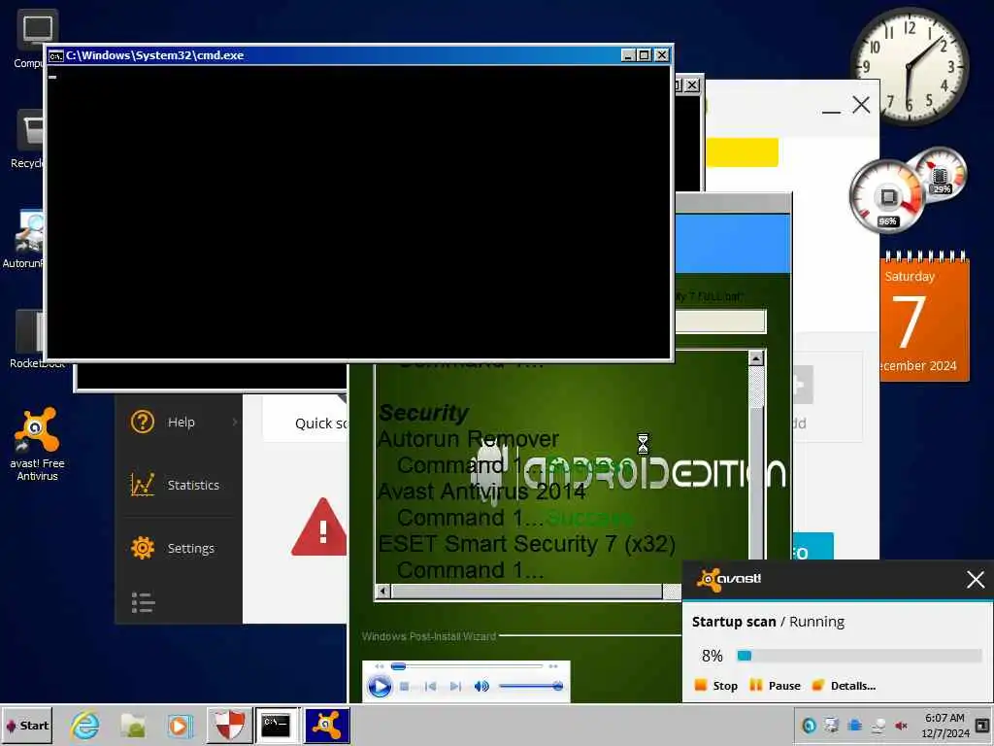Click the media player seek bar
The height and width of the screenshot is (746, 994).
coord(467,666)
